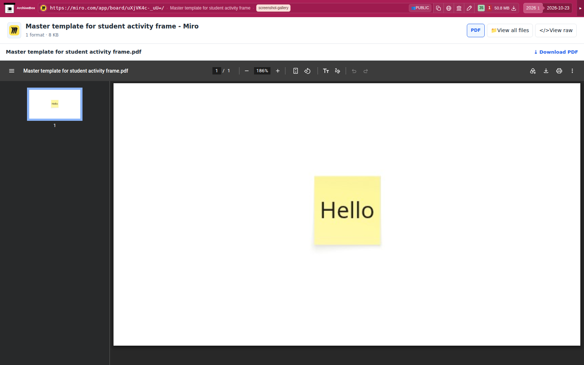The height and width of the screenshot is (365, 584).
Task: Print the PDF document
Action: pos(559,71)
